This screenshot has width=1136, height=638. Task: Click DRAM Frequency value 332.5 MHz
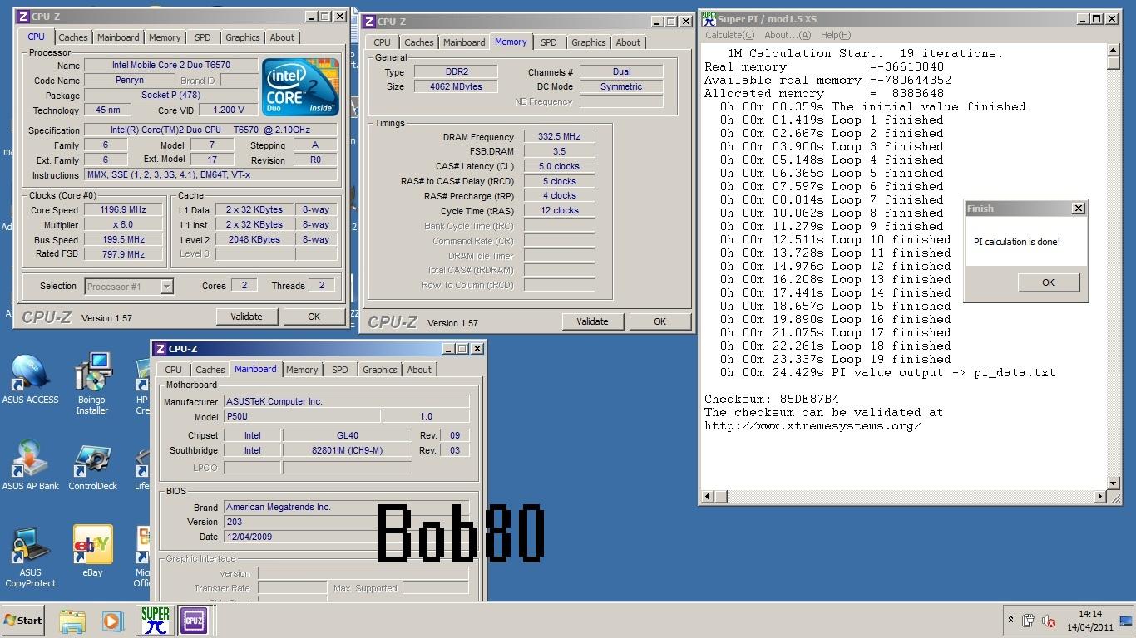click(559, 137)
